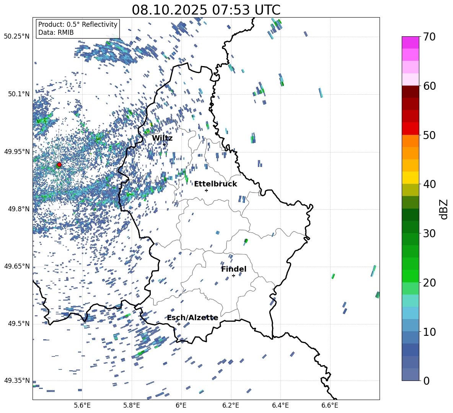The height and width of the screenshot is (413, 453).
Task: Select the Ettelbruck city label
Action: point(215,184)
